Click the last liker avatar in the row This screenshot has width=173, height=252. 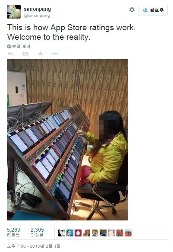[x=128, y=233]
